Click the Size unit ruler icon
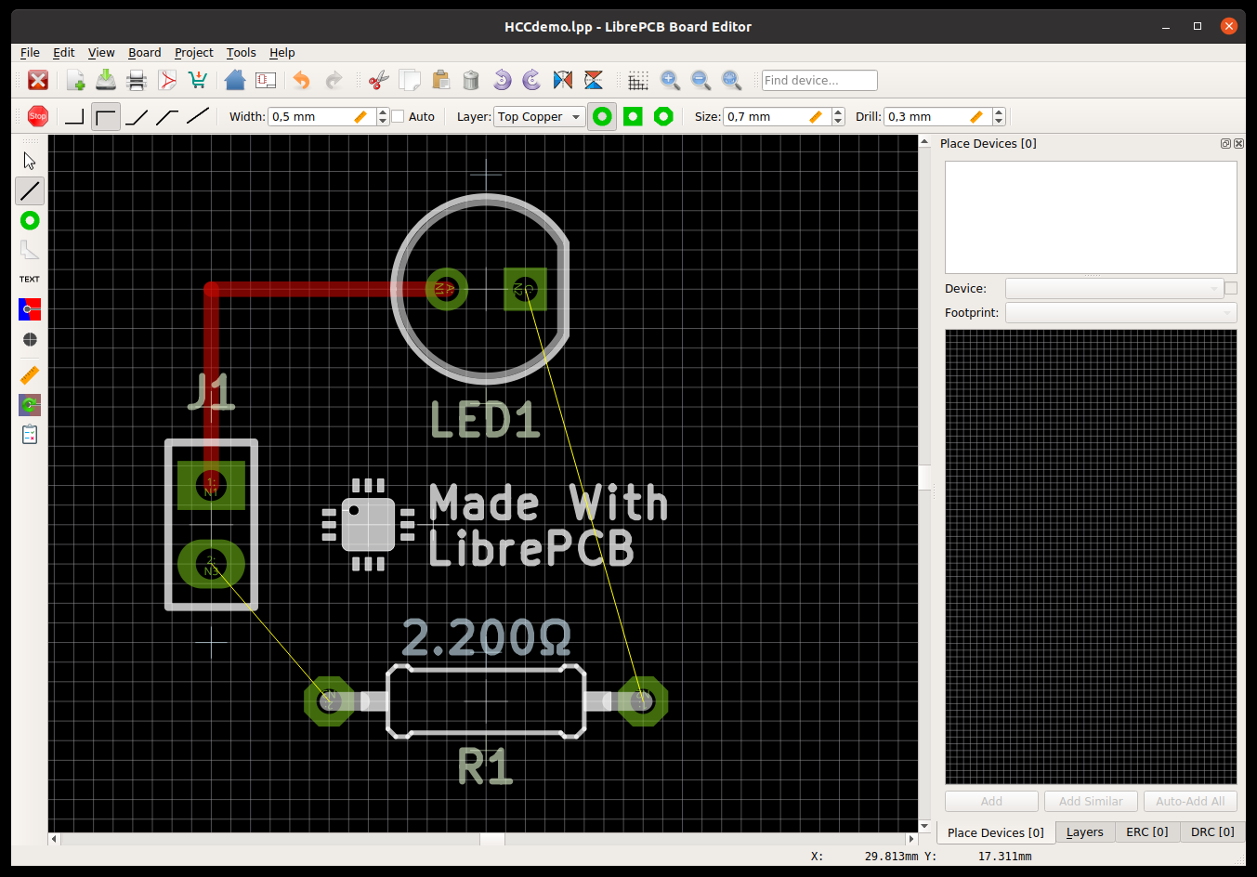Image resolution: width=1257 pixels, height=877 pixels. point(817,116)
